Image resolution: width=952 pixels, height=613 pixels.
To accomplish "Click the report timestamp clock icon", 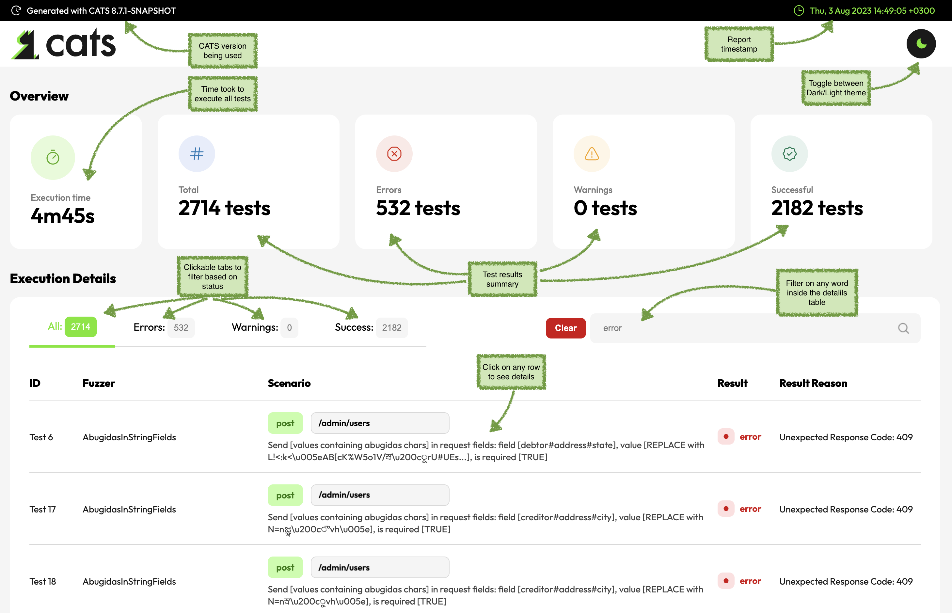I will pos(798,11).
